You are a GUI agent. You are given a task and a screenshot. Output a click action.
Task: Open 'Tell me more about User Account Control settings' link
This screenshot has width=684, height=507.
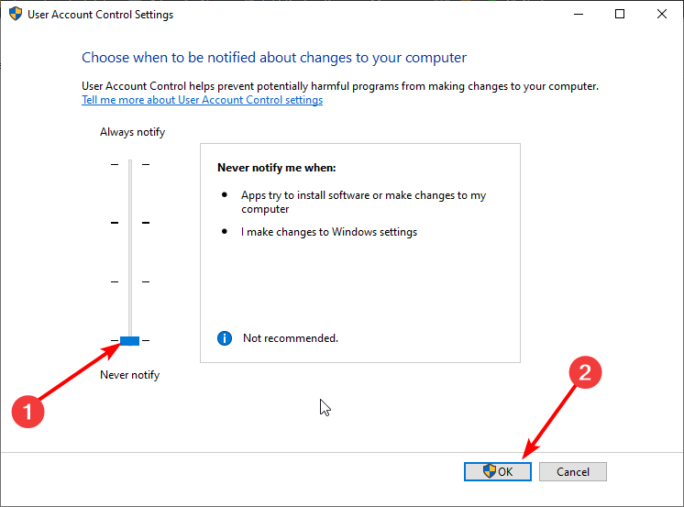tap(202, 100)
